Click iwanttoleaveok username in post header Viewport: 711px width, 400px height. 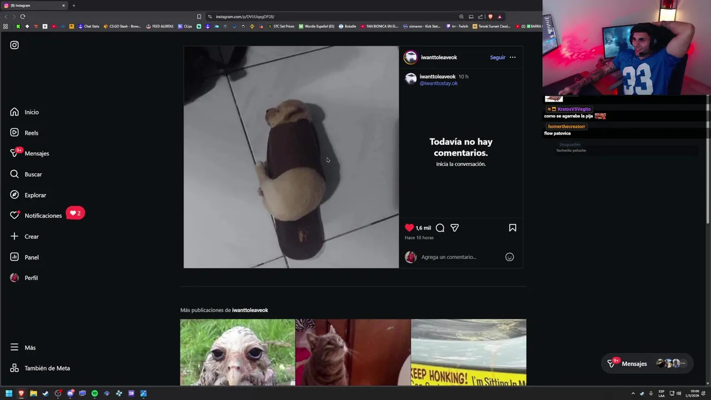click(x=439, y=57)
